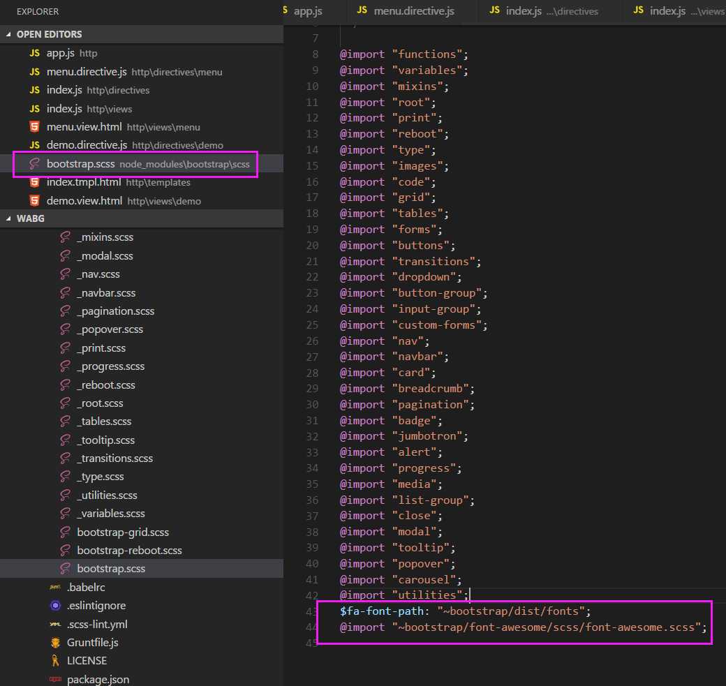
Task: Switch to the app.js editor tab
Action: click(307, 11)
